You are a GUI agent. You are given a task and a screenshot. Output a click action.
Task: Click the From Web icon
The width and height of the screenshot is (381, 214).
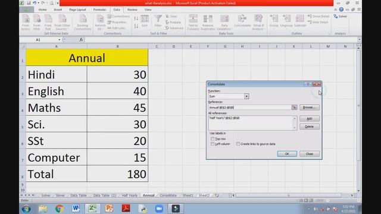pyautogui.click(x=37, y=22)
